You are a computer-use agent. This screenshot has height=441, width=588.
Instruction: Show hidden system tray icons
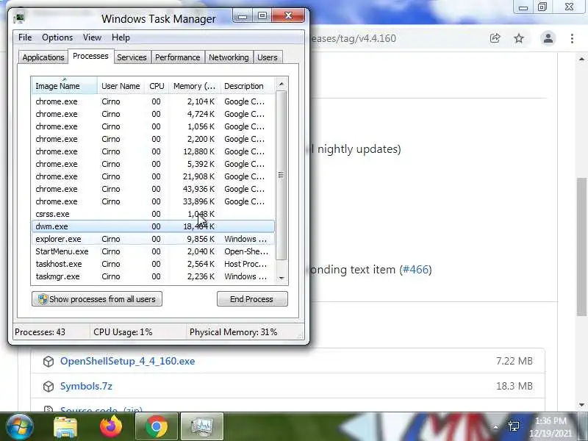495,427
